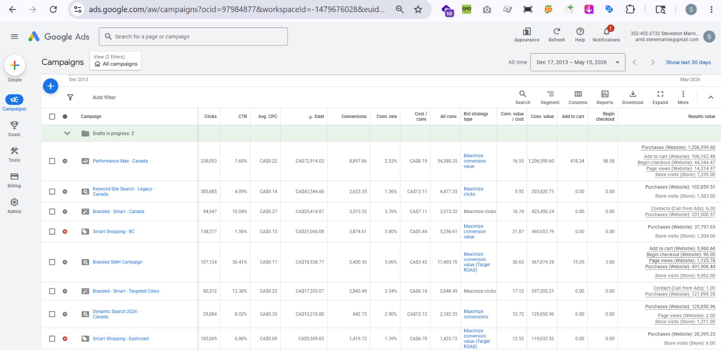Expand the Drafts in progress row
This screenshot has height=350, width=721.
[67, 133]
